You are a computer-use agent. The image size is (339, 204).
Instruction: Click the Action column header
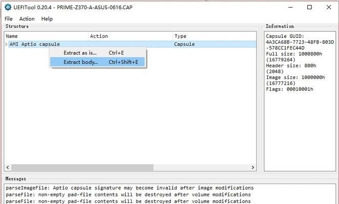point(131,36)
